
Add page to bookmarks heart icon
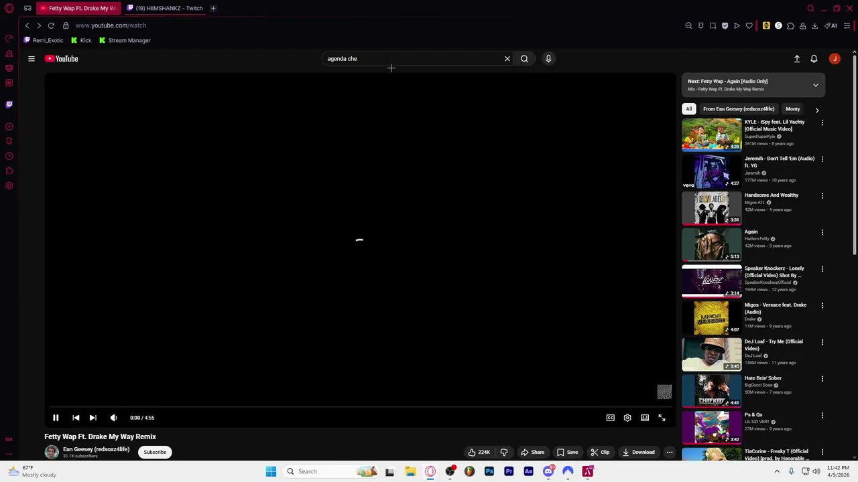[749, 25]
